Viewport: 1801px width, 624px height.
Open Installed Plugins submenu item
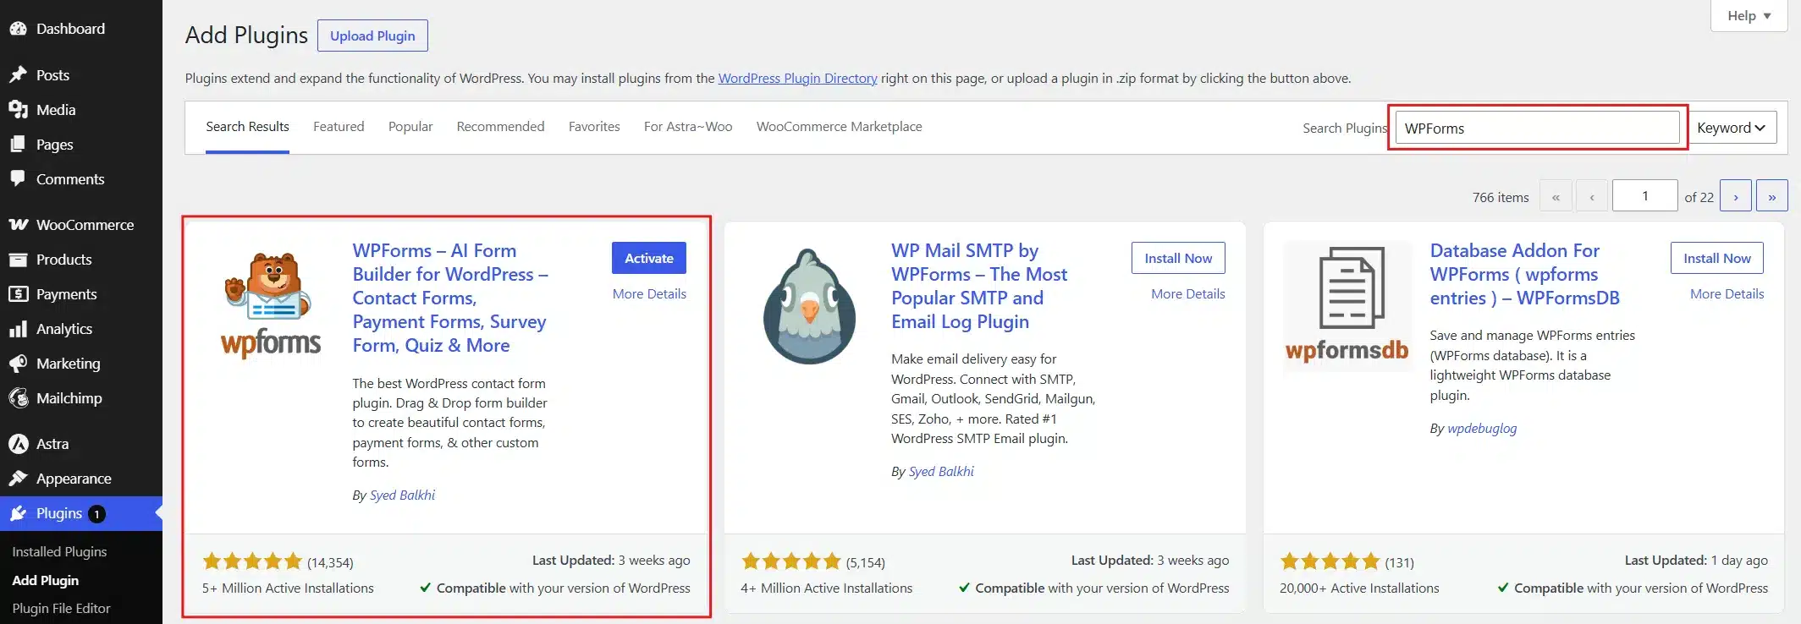(x=59, y=551)
